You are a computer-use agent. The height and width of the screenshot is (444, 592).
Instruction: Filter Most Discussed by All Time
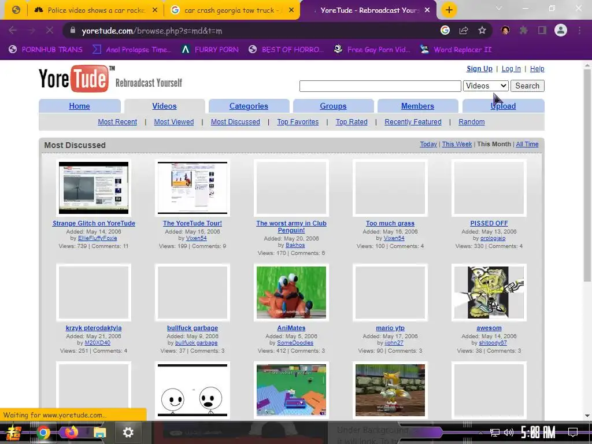pos(527,144)
